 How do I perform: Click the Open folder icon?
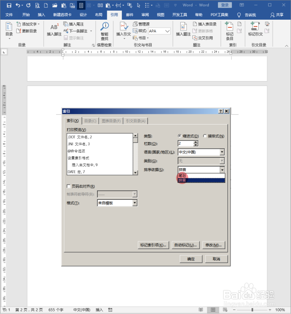[55, 5]
